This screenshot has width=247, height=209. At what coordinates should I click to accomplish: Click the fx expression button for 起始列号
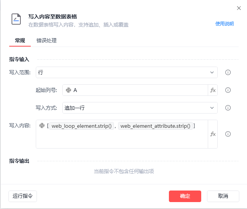coord(213,90)
